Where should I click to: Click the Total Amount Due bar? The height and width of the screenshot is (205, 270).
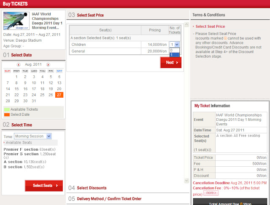pos(230,202)
